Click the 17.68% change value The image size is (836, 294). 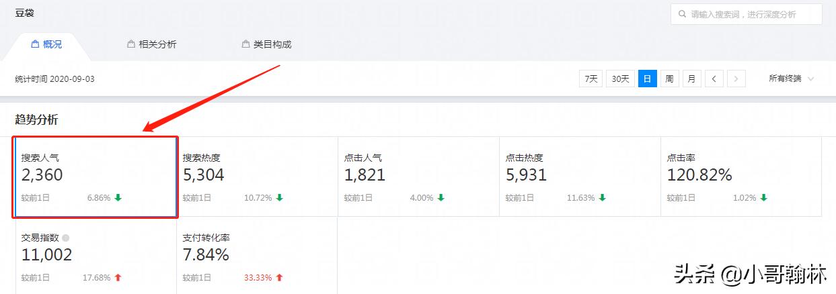click(x=97, y=277)
